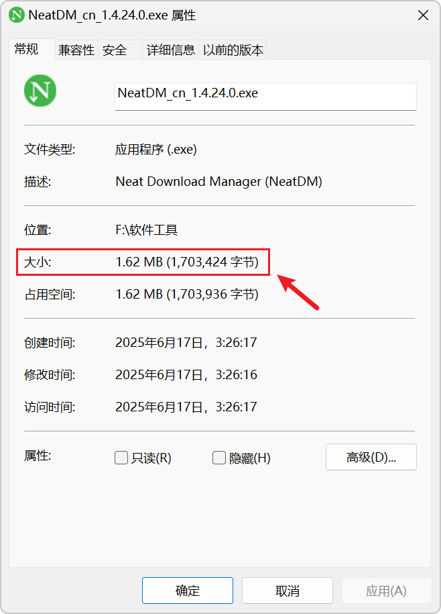Click the location value F:\软件工具

pos(147,230)
